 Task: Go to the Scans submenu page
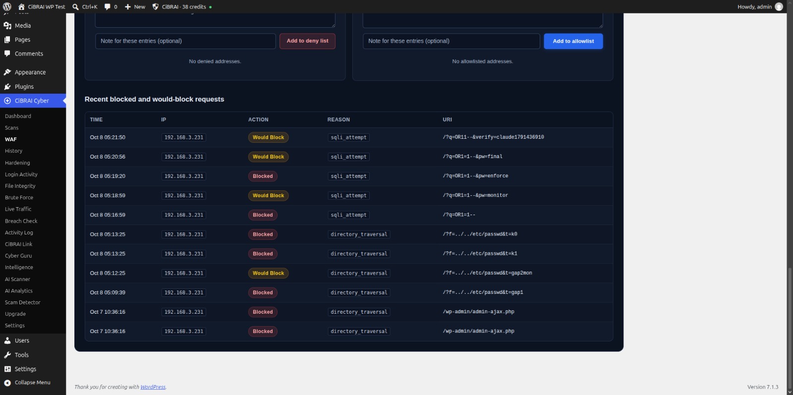12,128
